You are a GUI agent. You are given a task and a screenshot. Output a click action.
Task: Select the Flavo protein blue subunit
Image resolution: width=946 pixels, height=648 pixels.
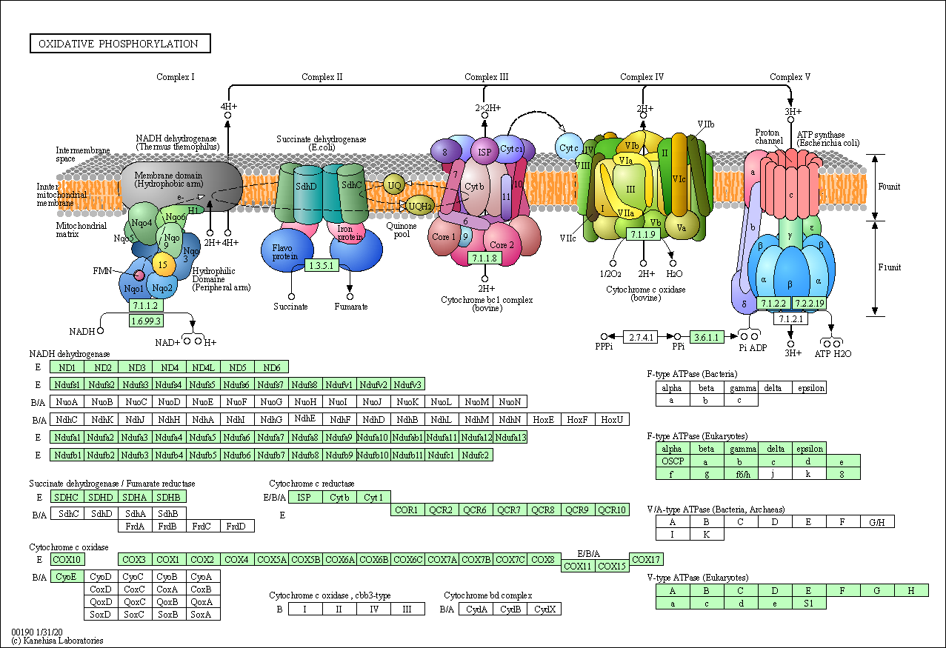tap(283, 253)
